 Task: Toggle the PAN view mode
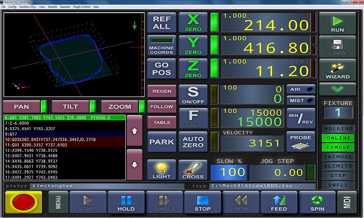click(25, 106)
